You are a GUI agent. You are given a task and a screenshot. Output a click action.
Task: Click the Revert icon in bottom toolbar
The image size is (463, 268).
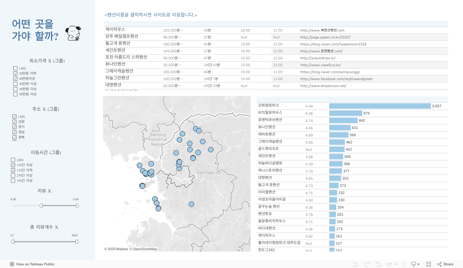378,264
